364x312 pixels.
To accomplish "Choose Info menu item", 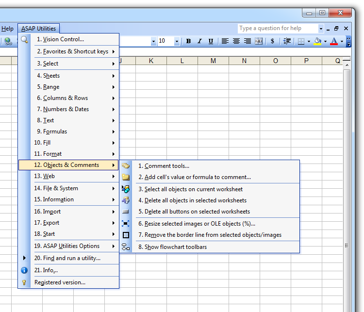I will (69, 270).
